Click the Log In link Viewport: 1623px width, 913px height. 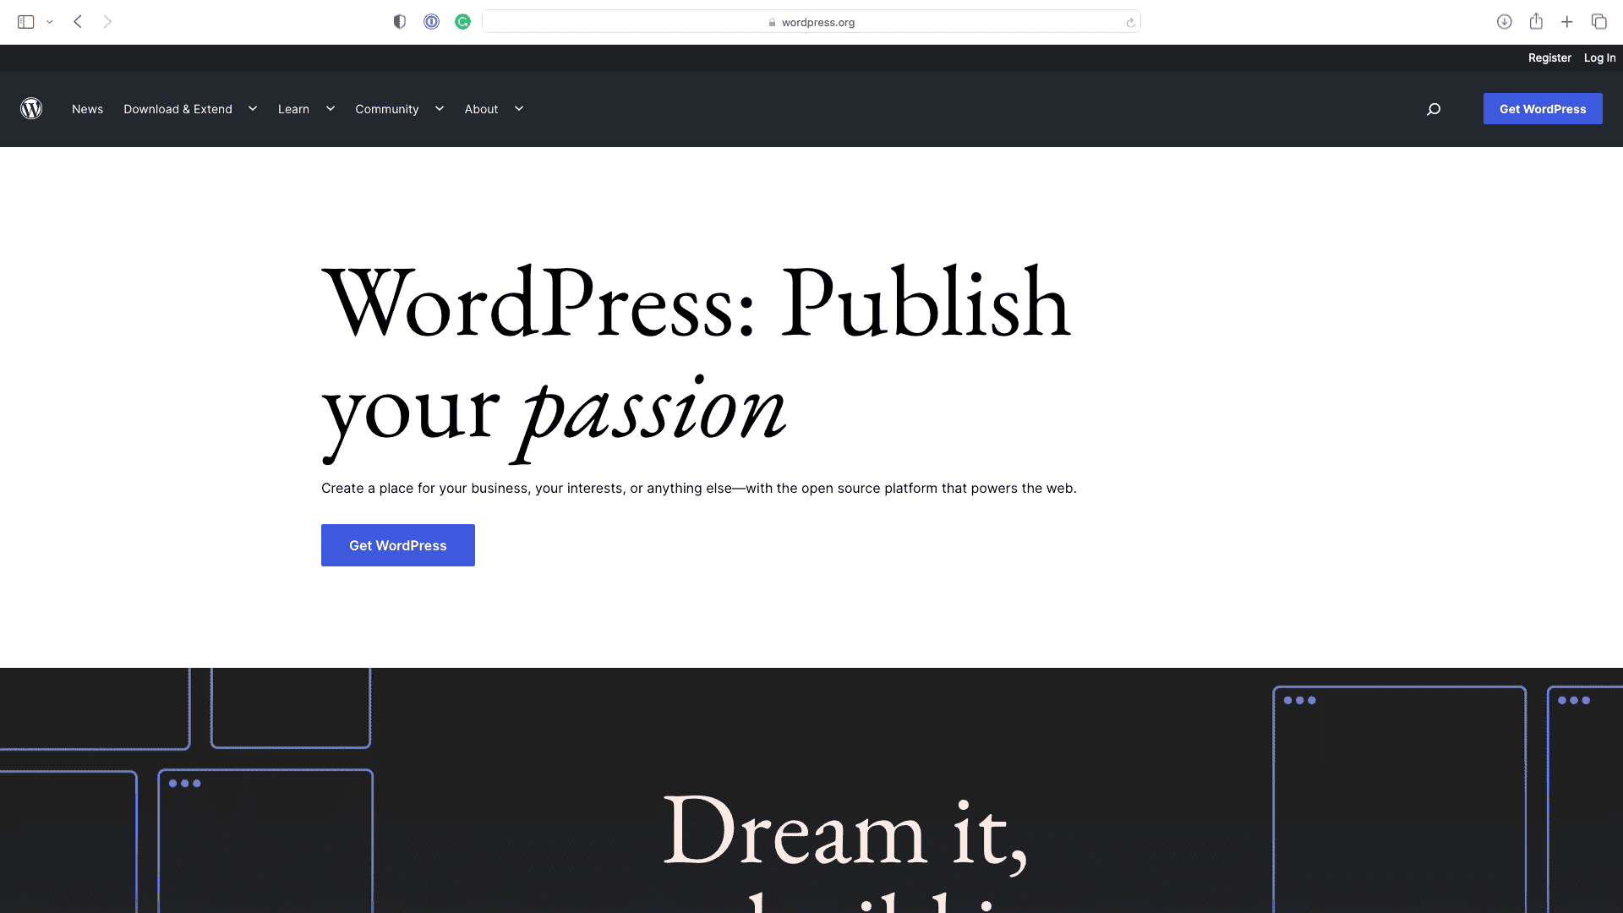click(1599, 57)
